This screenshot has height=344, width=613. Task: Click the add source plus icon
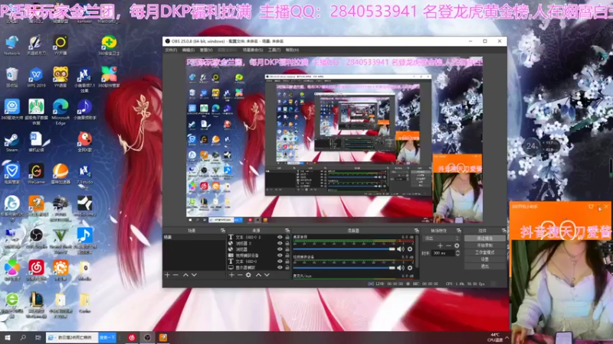[231, 275]
